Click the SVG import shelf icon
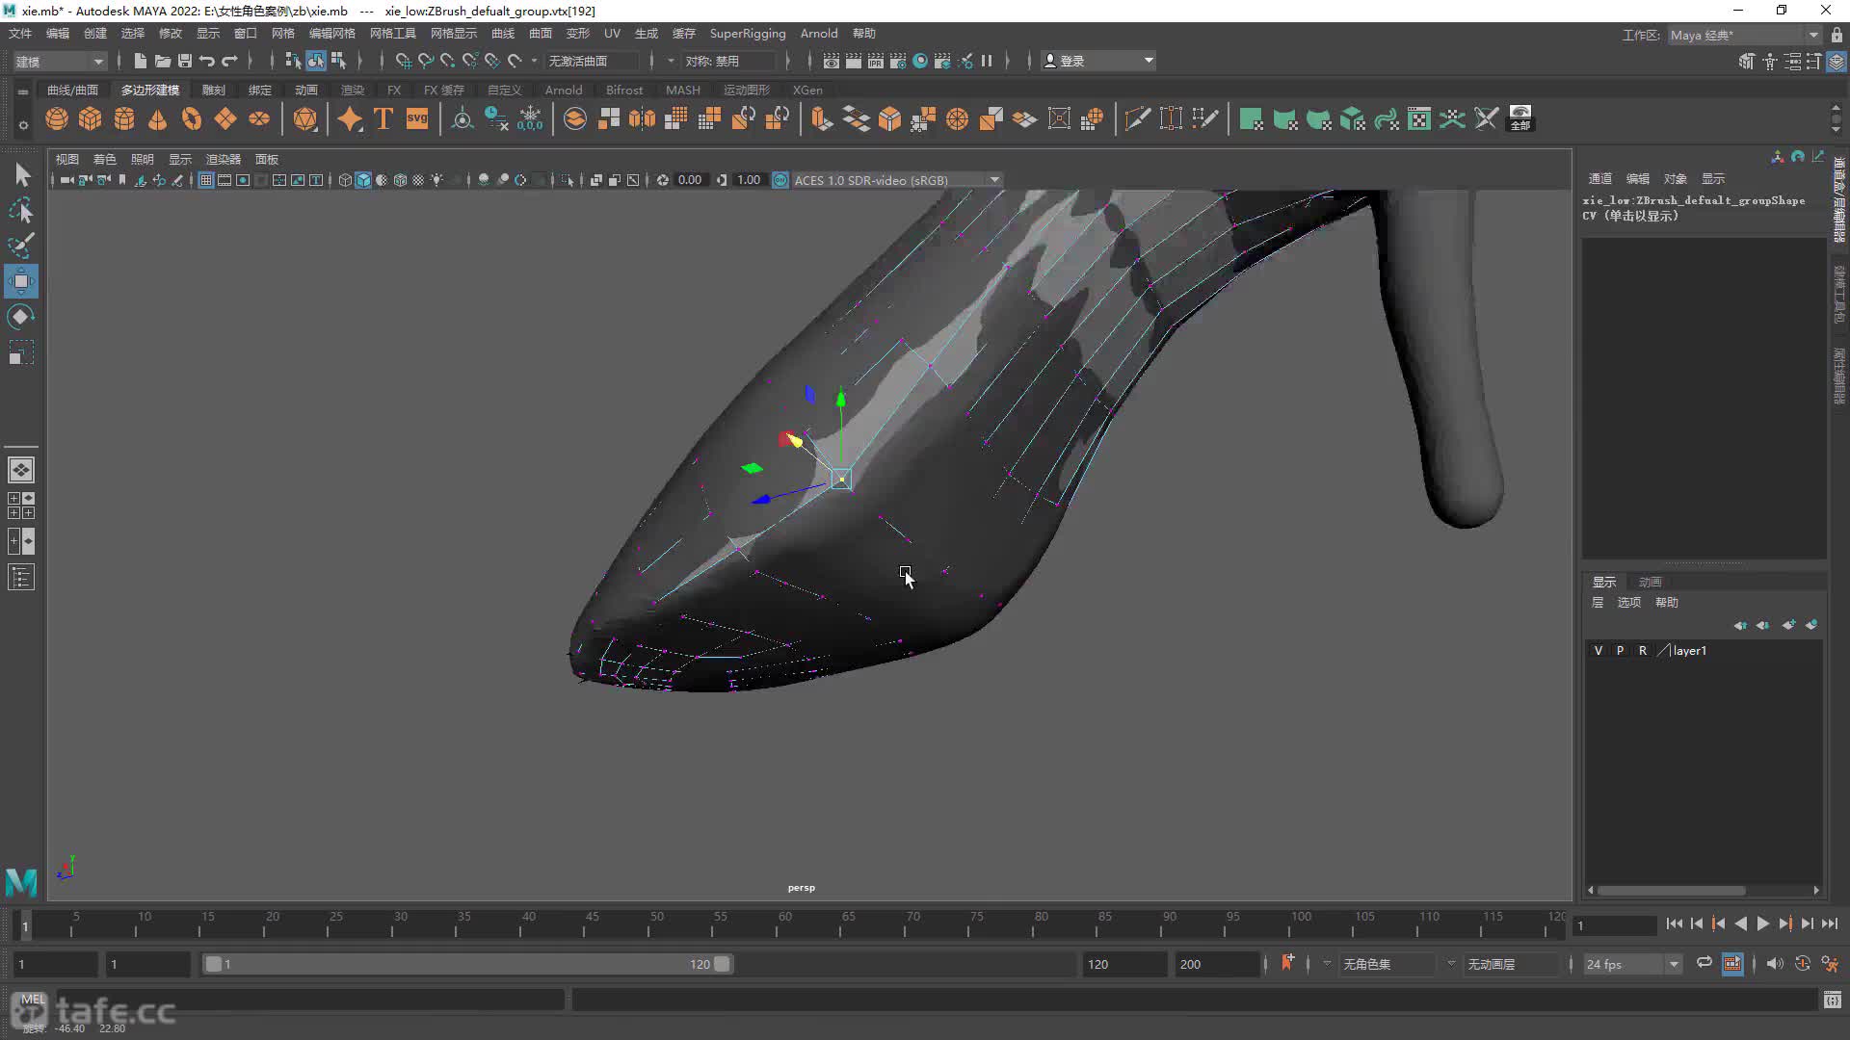This screenshot has height=1040, width=1850. [417, 118]
